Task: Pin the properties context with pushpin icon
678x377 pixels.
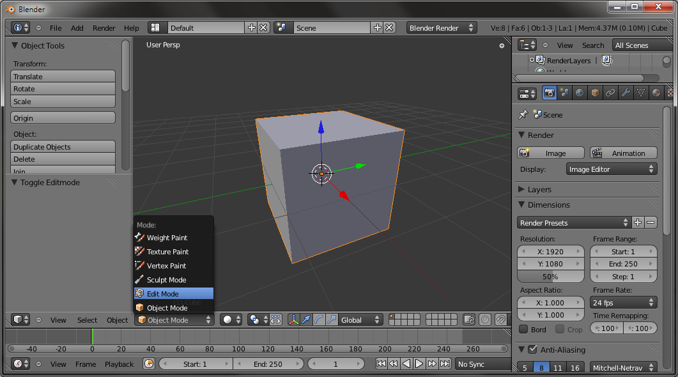Action: click(x=523, y=115)
